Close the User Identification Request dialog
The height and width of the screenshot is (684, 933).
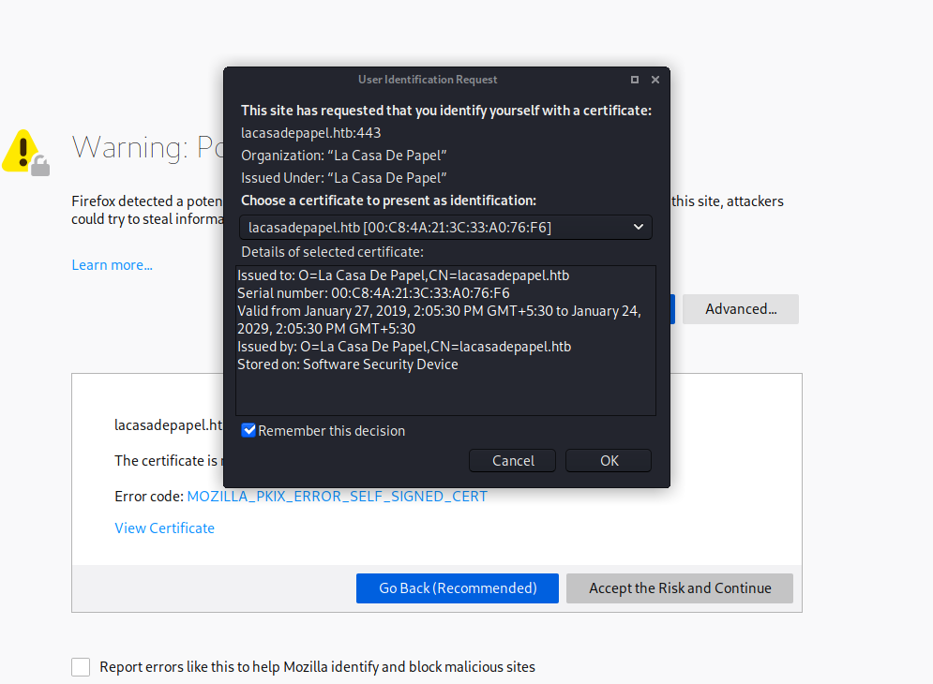pos(655,80)
